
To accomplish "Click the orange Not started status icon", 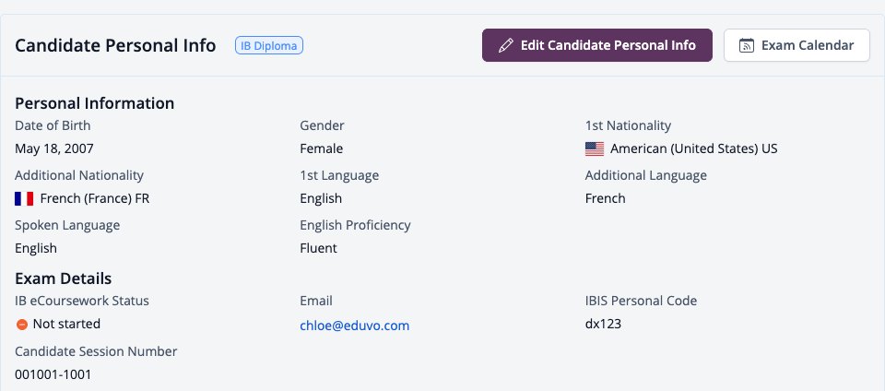I will (22, 325).
